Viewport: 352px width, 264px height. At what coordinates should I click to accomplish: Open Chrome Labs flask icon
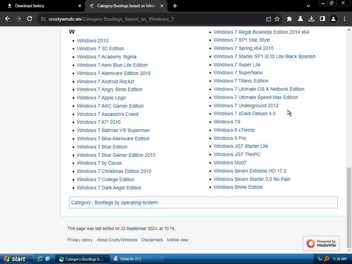click(300, 19)
